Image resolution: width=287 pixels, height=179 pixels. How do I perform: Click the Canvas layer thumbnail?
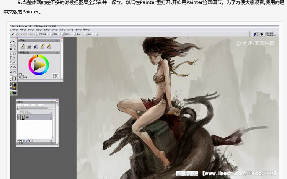pos(23,117)
